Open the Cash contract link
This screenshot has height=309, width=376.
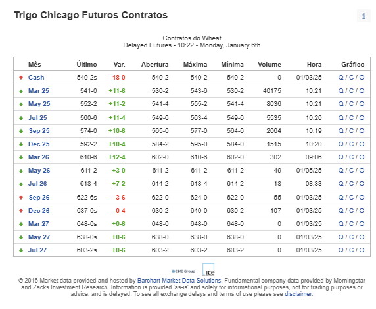36,78
